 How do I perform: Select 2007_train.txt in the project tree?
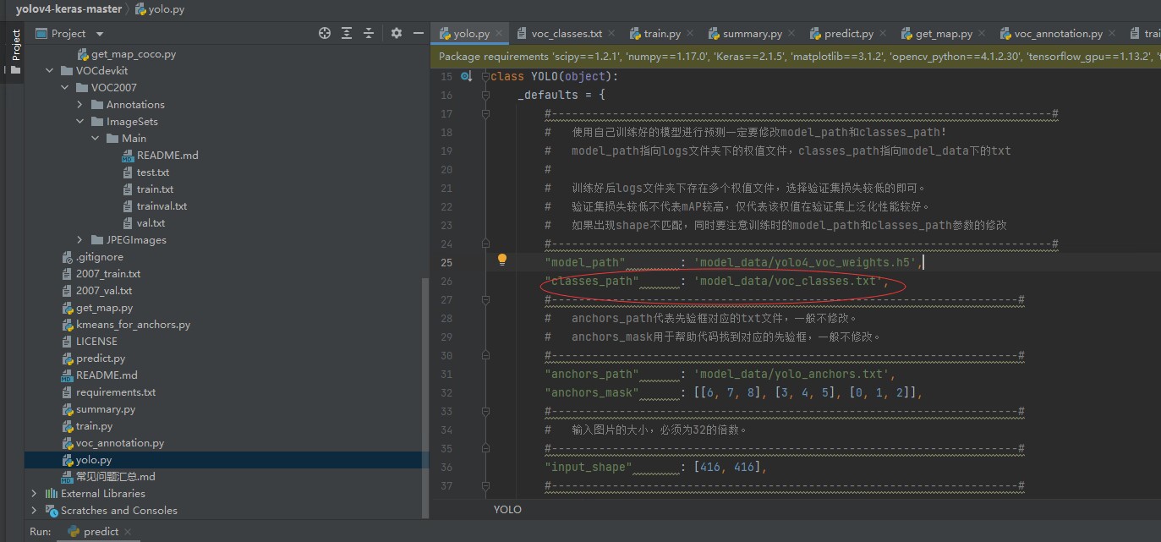(108, 274)
